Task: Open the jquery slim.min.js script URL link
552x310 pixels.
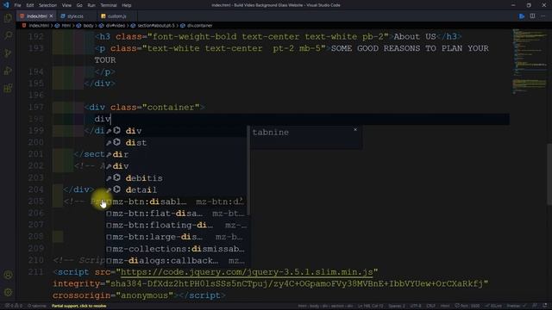Action: pos(247,272)
